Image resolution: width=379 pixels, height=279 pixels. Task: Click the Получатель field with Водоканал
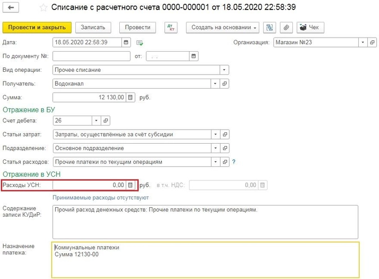coord(132,84)
